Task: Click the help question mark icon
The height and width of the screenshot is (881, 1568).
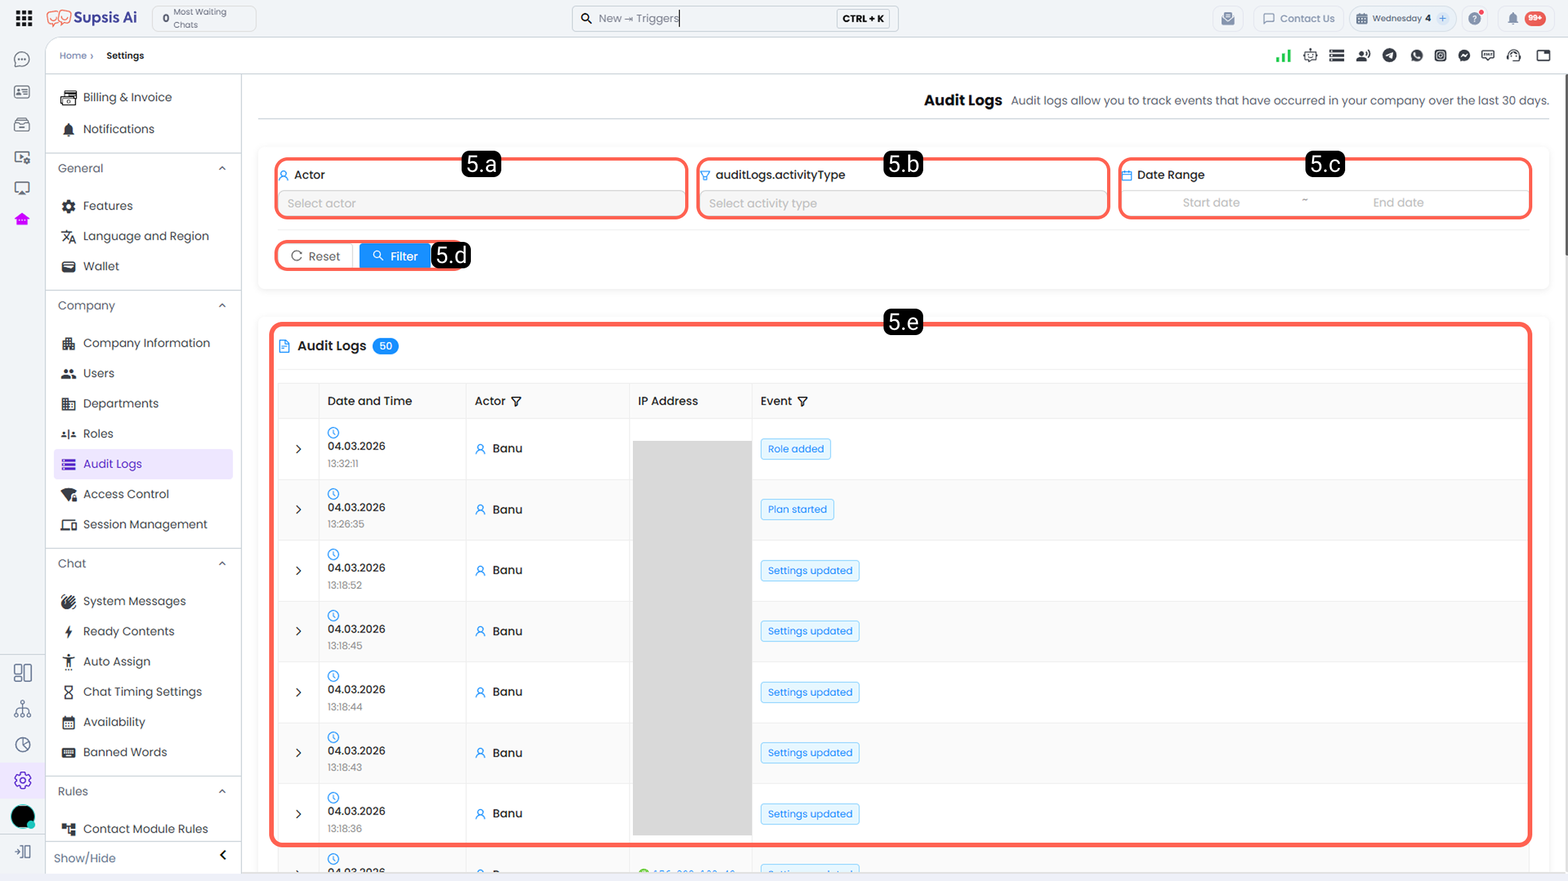Action: pos(1475,19)
